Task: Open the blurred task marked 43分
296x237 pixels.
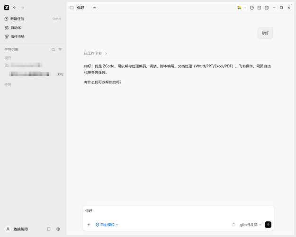Action: coord(33,74)
